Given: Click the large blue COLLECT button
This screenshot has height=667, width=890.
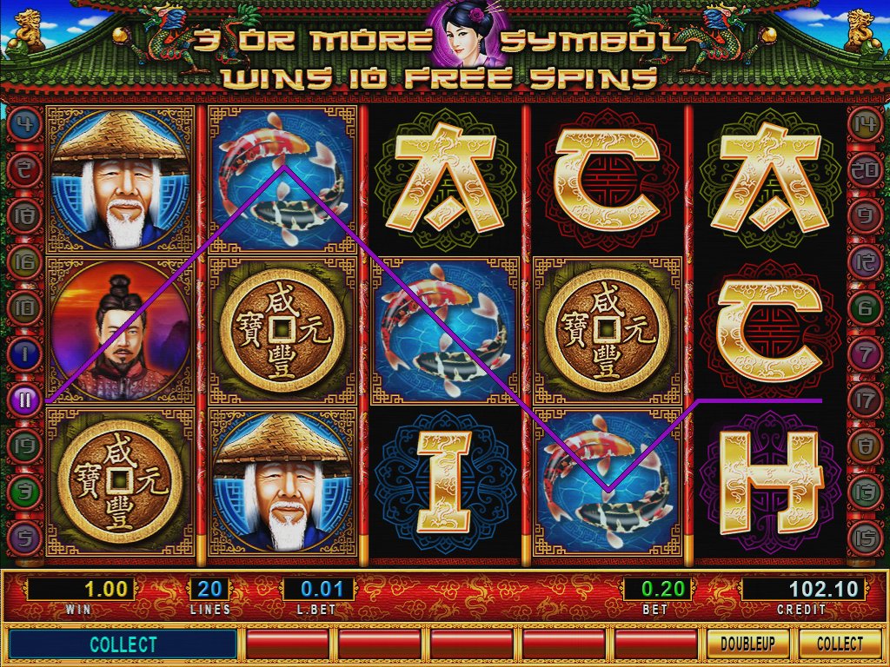Looking at the screenshot, I should click(123, 644).
